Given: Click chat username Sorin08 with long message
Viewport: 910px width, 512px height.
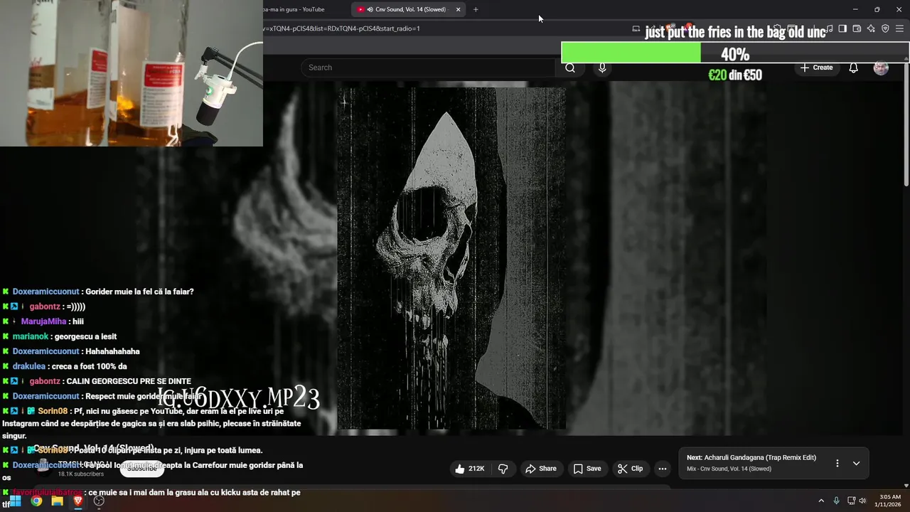Looking at the screenshot, I should (x=53, y=411).
